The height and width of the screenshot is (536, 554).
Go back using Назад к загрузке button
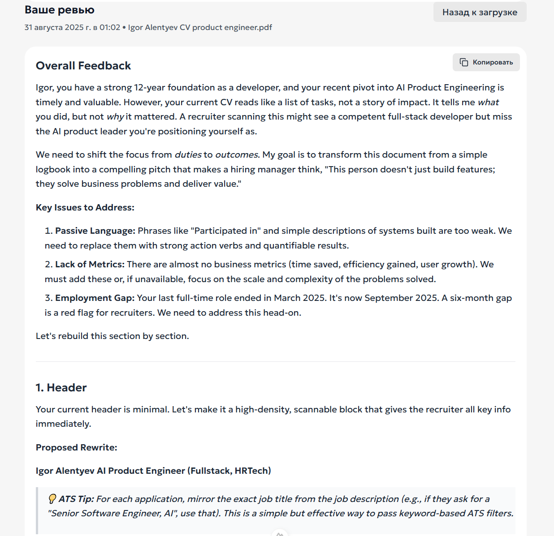(480, 12)
